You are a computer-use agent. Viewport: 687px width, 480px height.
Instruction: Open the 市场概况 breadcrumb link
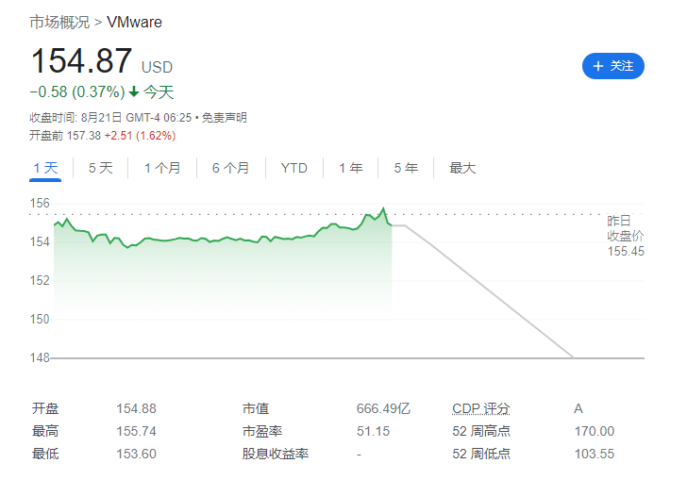click(60, 22)
